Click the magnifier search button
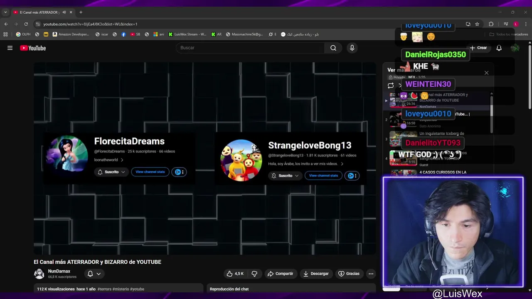The height and width of the screenshot is (299, 532). 333,48
